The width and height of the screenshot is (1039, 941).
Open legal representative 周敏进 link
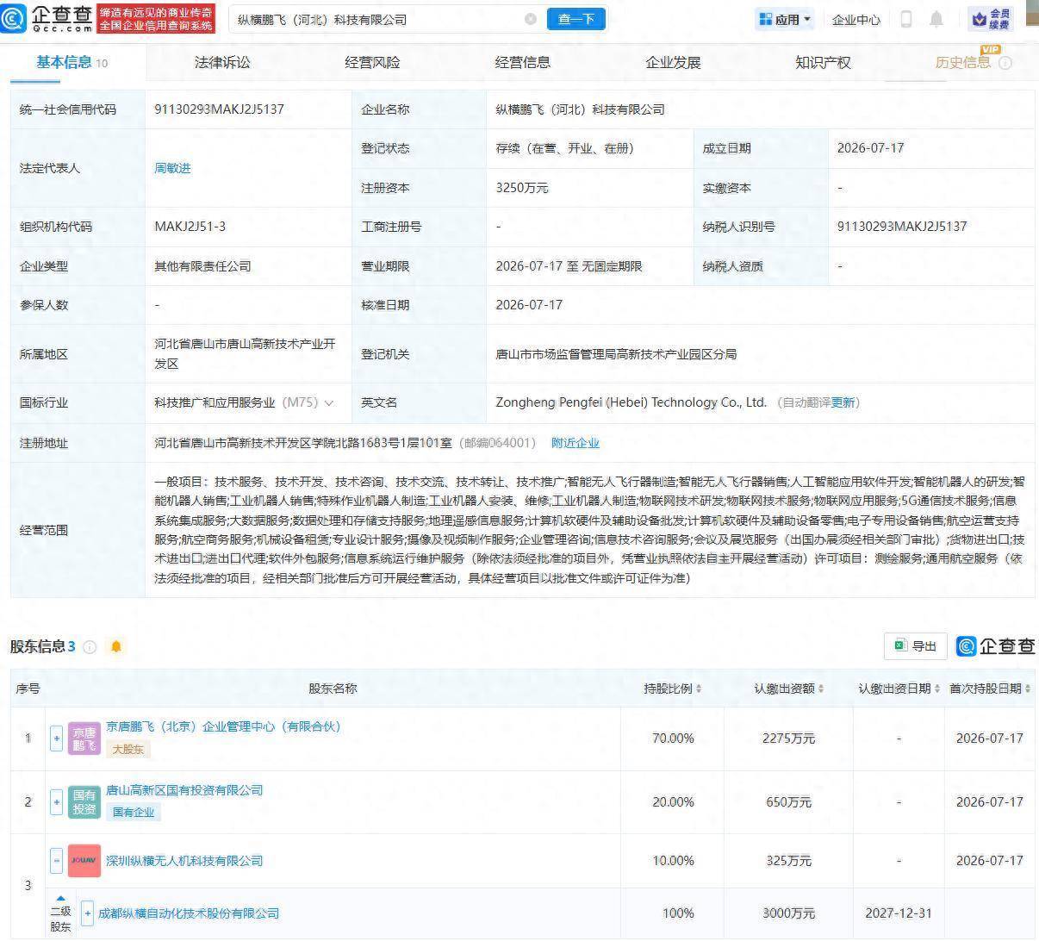click(172, 168)
